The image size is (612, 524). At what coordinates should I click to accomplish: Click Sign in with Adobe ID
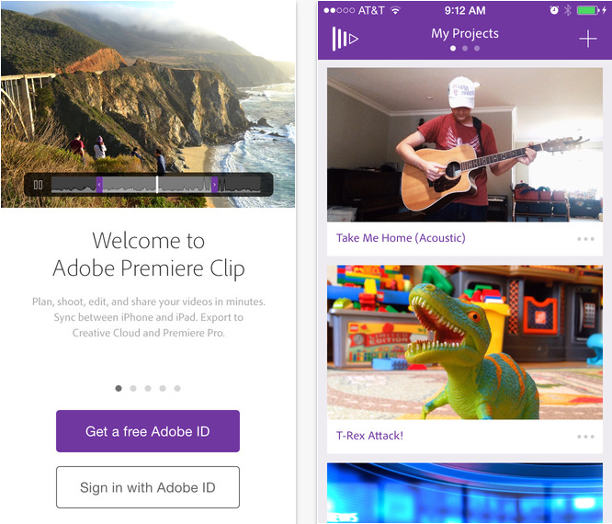tap(148, 487)
